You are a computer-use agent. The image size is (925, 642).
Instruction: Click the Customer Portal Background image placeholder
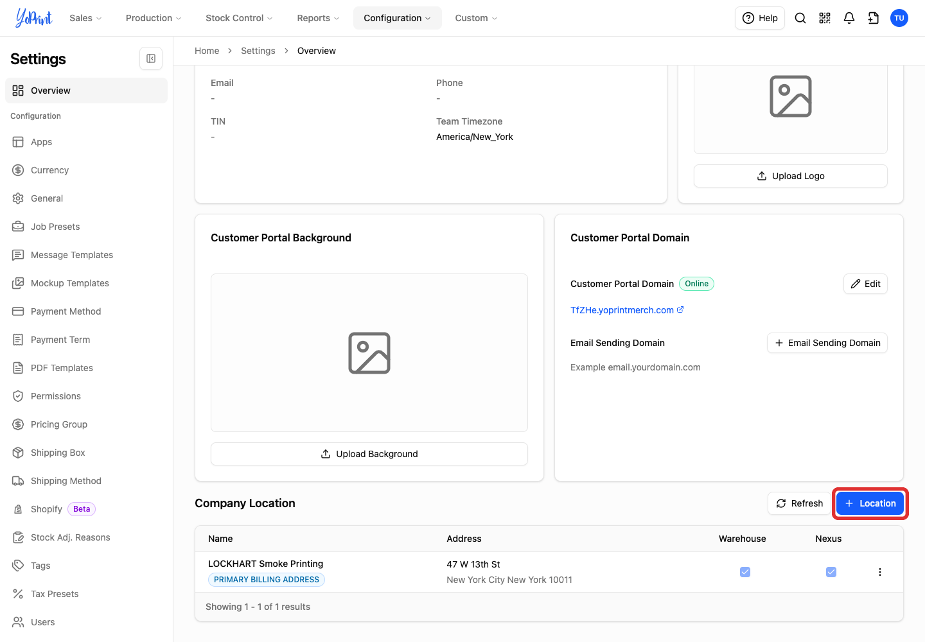369,353
